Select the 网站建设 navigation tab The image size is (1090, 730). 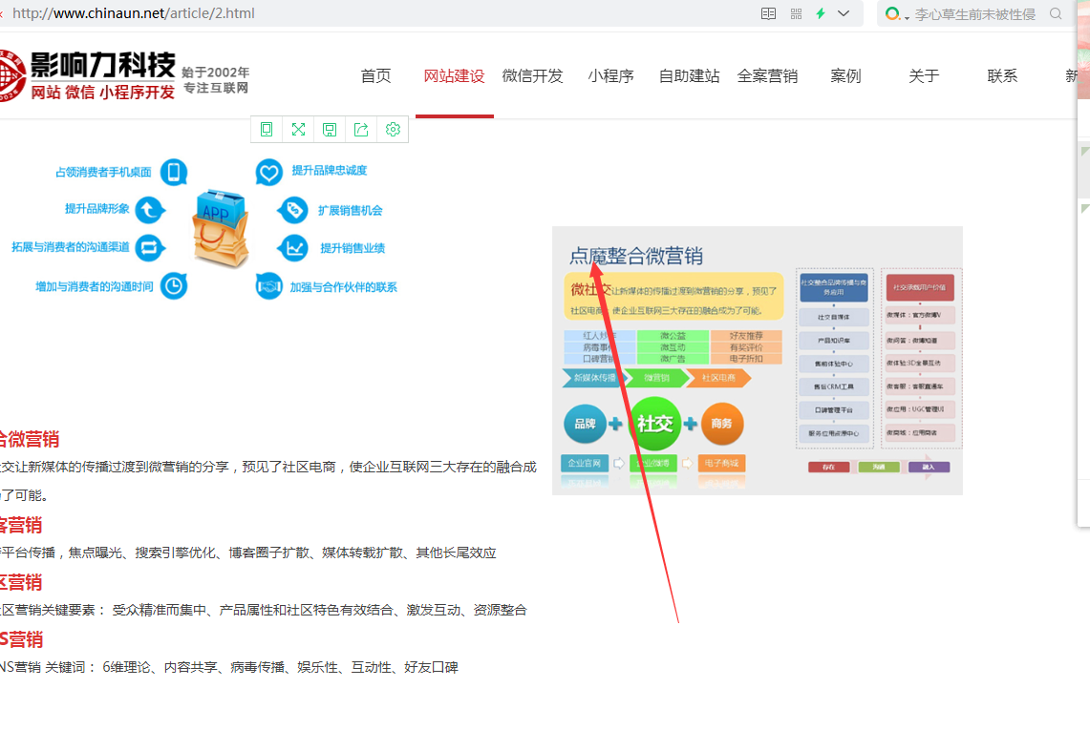click(x=454, y=76)
